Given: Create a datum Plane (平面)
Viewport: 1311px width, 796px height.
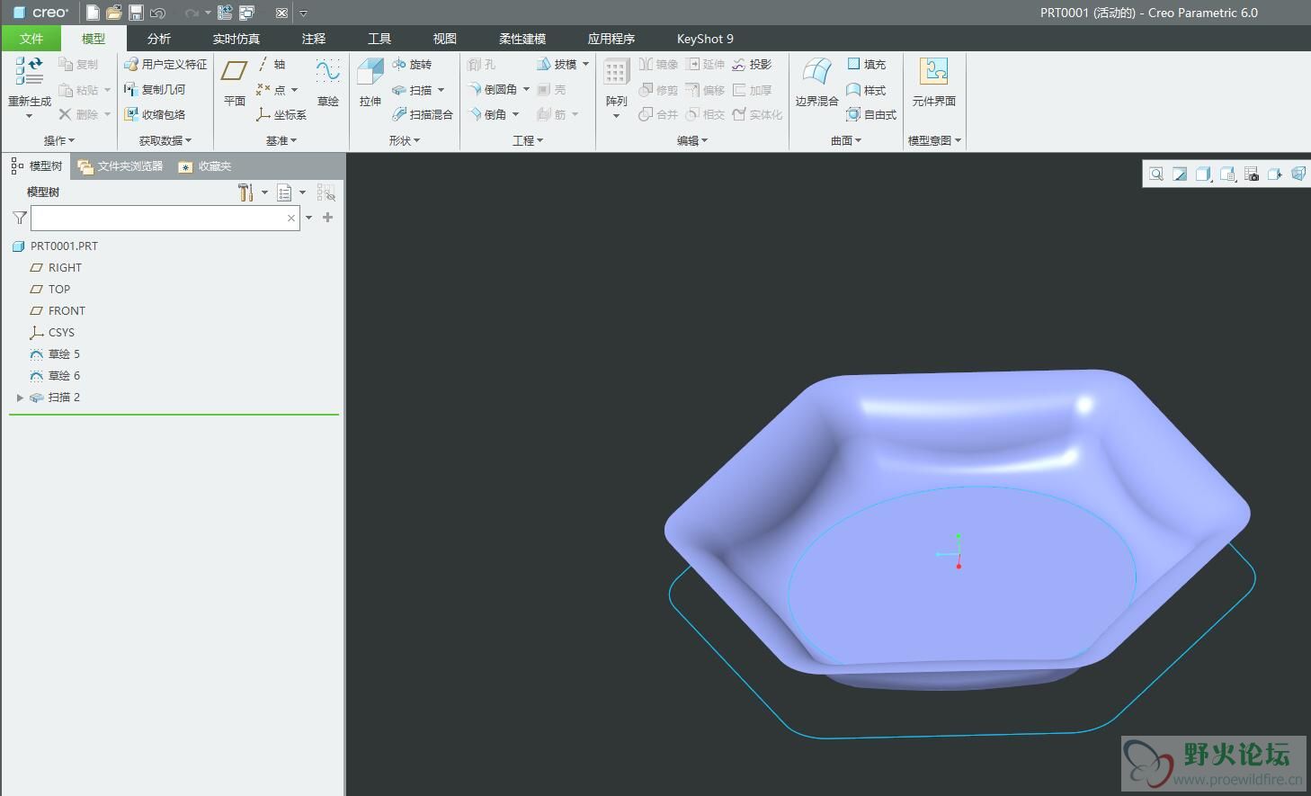Looking at the screenshot, I should coord(235,74).
